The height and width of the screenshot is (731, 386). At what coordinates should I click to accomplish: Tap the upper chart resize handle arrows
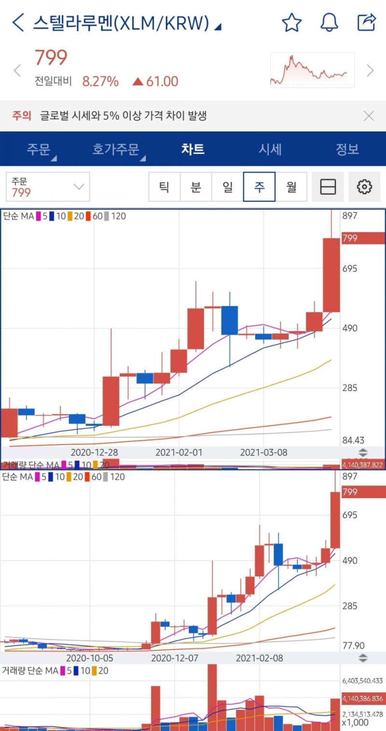363,453
